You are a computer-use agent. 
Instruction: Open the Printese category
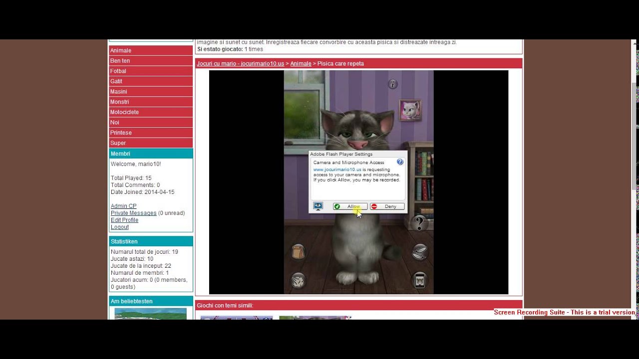(151, 133)
